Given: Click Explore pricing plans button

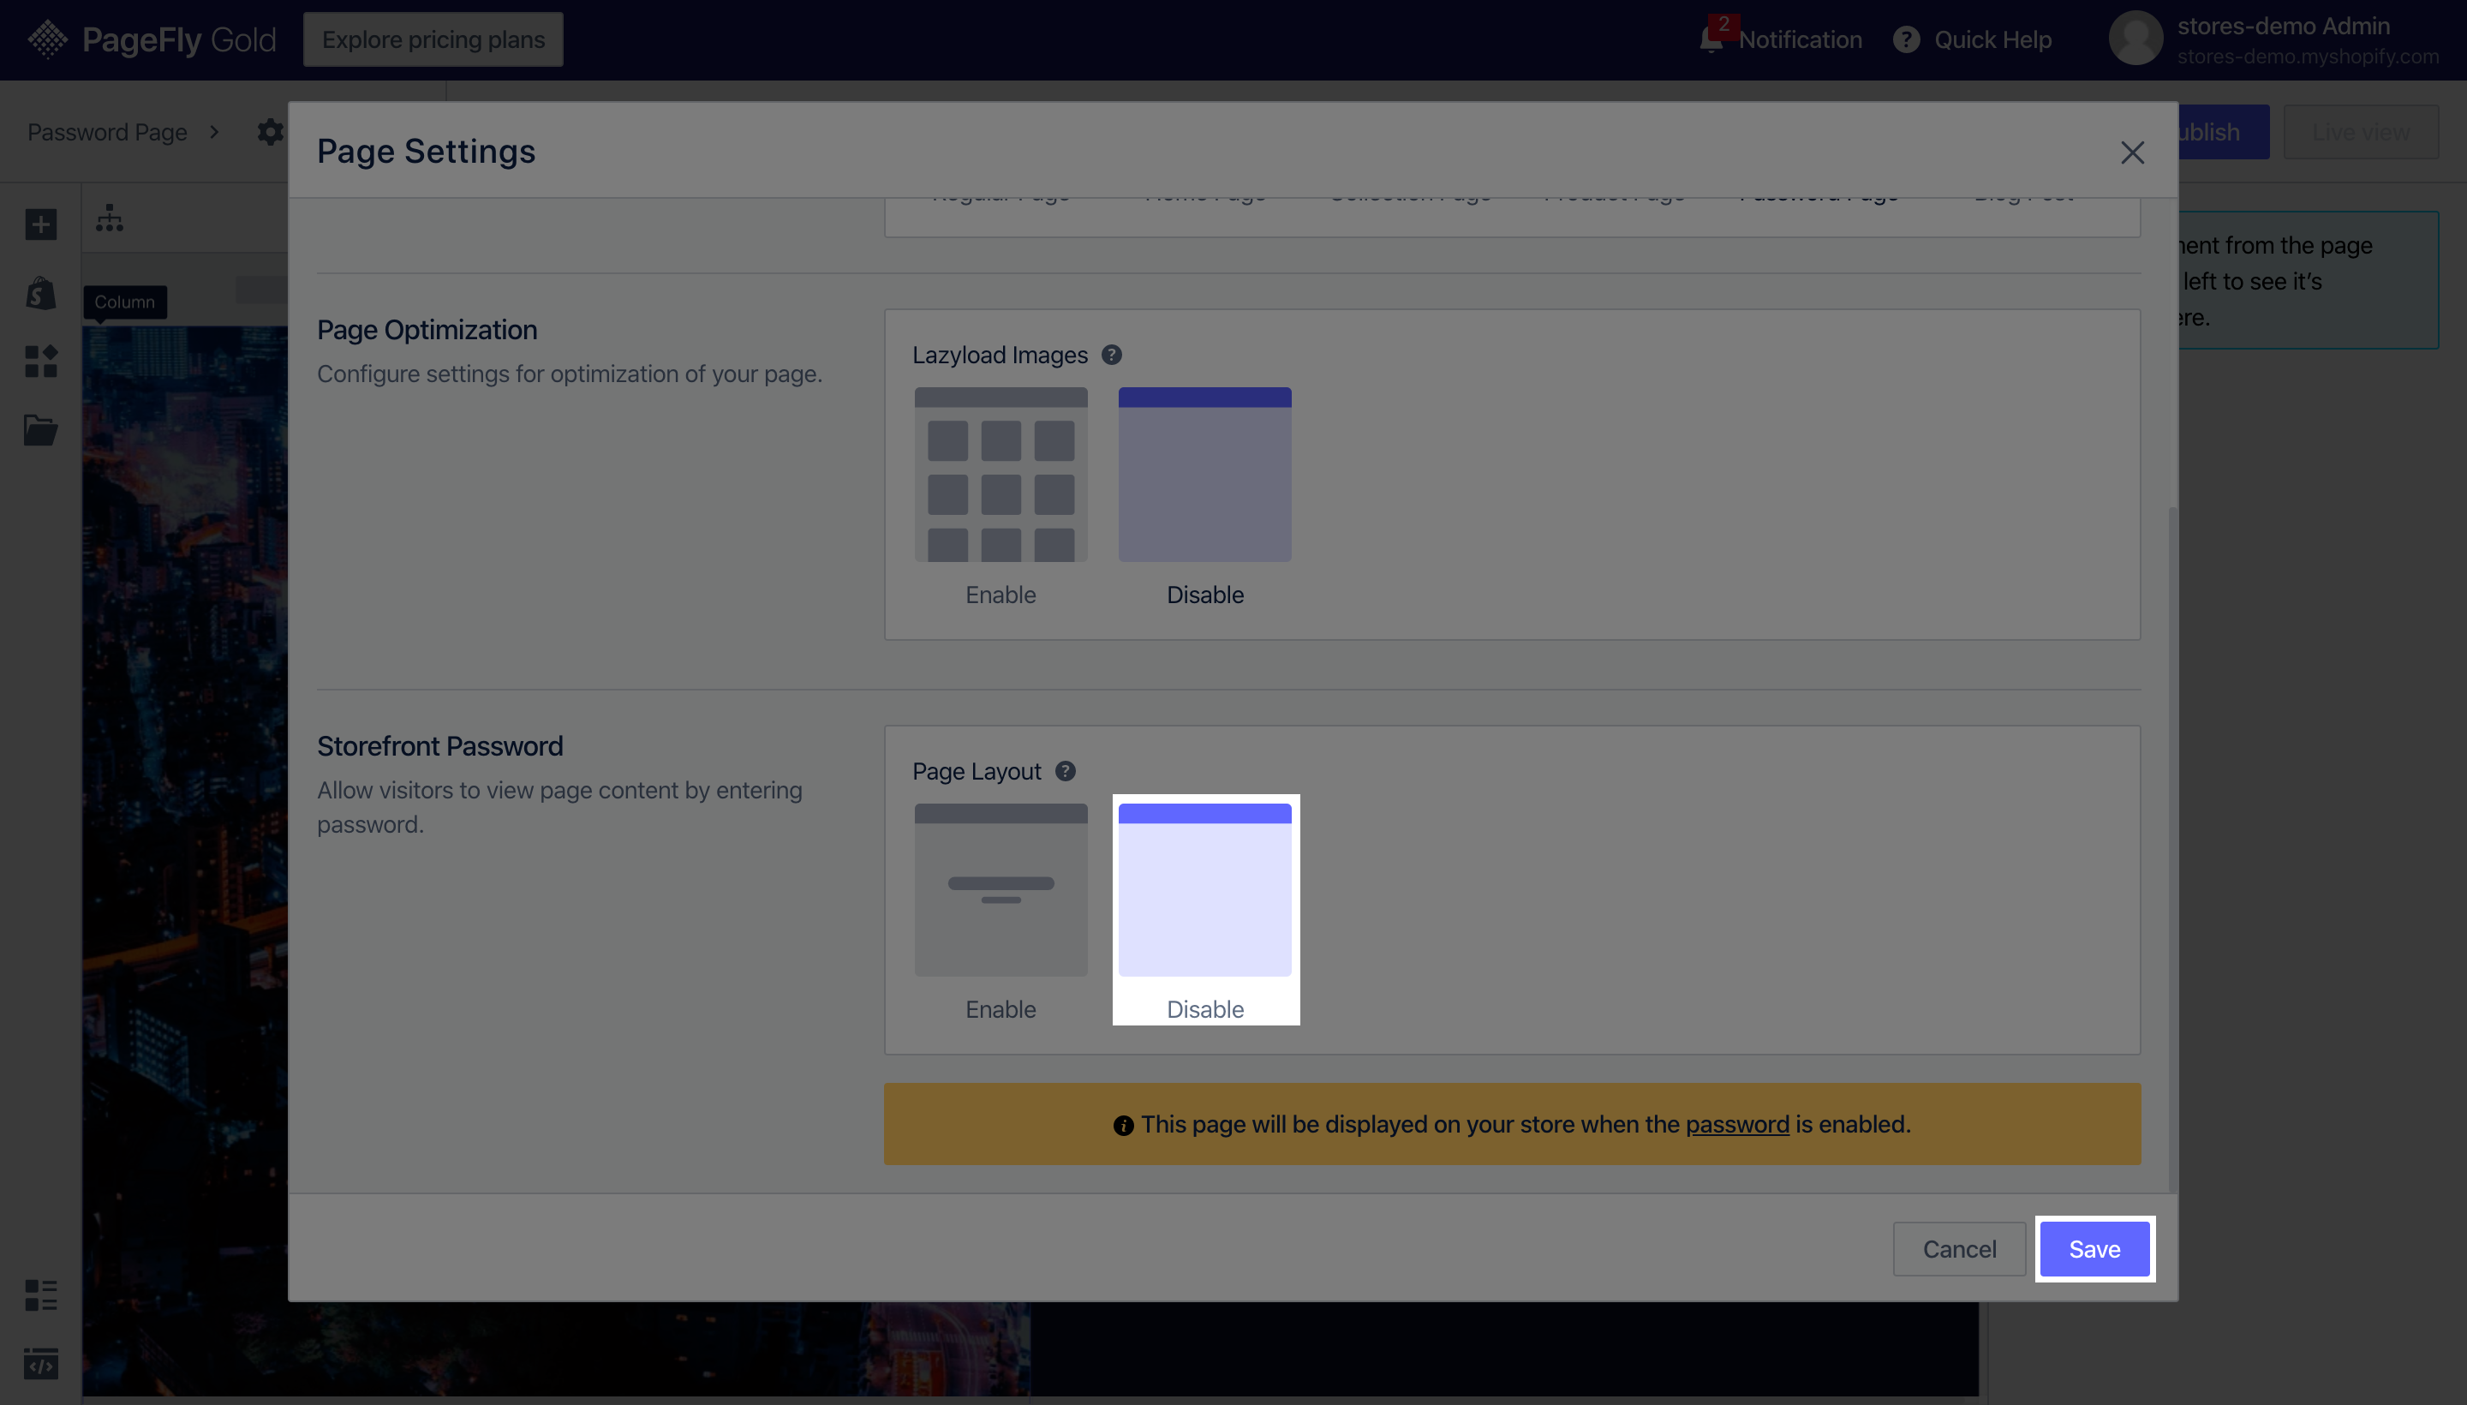Looking at the screenshot, I should (x=433, y=39).
